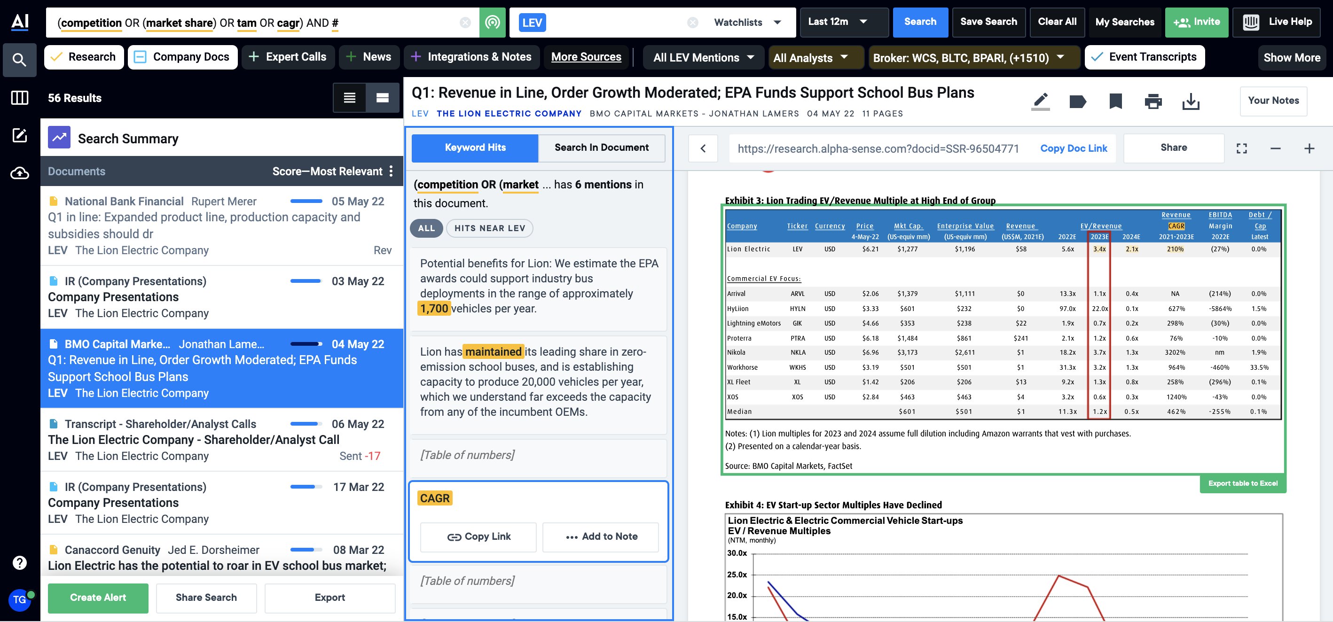Viewport: 1333px width, 622px height.
Task: Open More Sources link
Action: 586,57
